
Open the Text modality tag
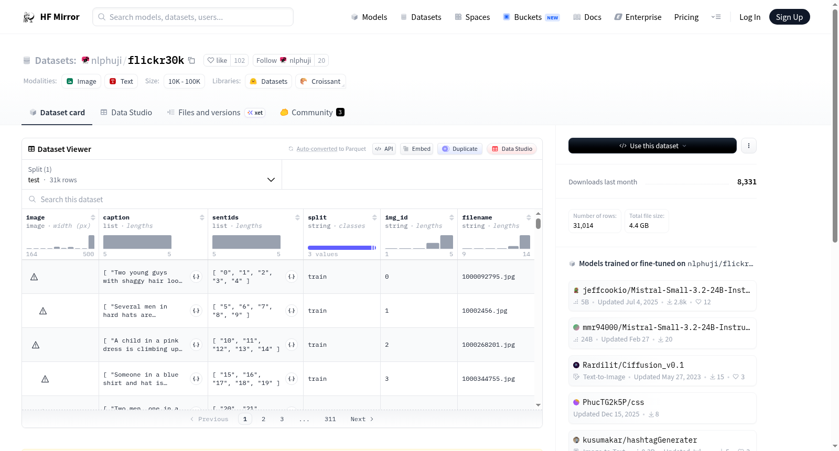pos(121,81)
